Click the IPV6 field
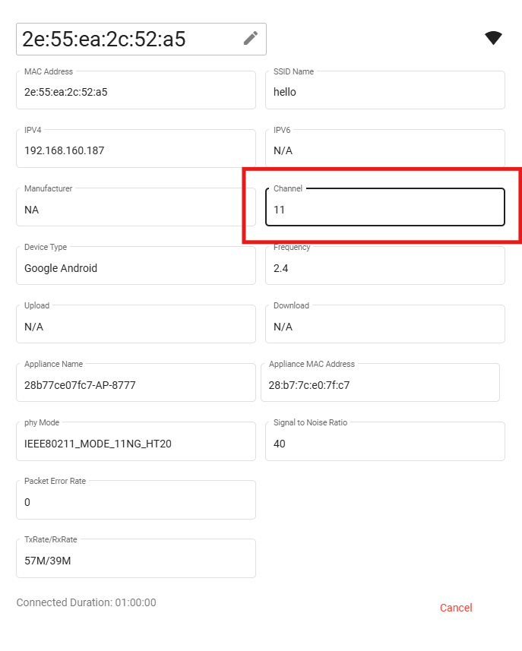 [x=385, y=149]
